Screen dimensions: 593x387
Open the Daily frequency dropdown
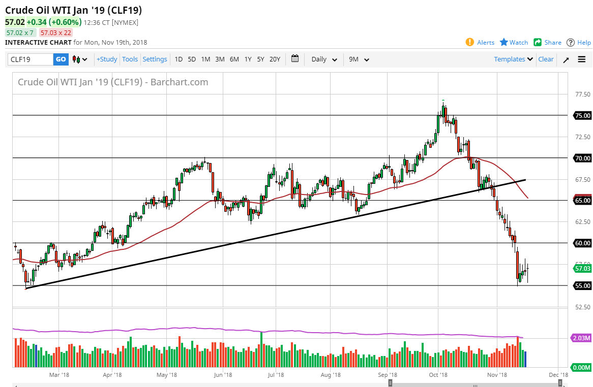(x=323, y=59)
